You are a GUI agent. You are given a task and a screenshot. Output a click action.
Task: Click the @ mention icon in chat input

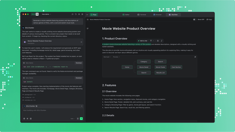(x=24, y=119)
